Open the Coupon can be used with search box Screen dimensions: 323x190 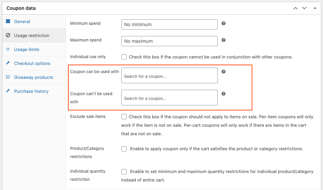[169, 75]
